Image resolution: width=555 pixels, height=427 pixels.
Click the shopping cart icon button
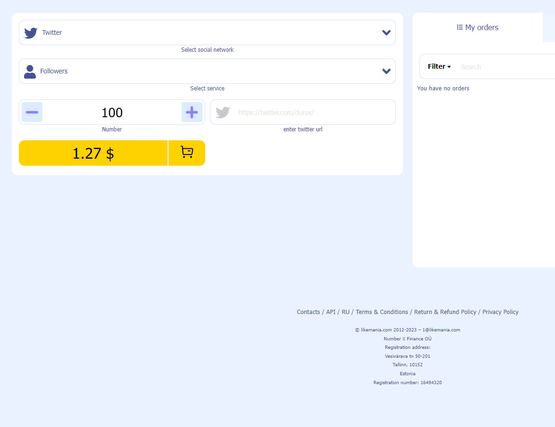187,153
